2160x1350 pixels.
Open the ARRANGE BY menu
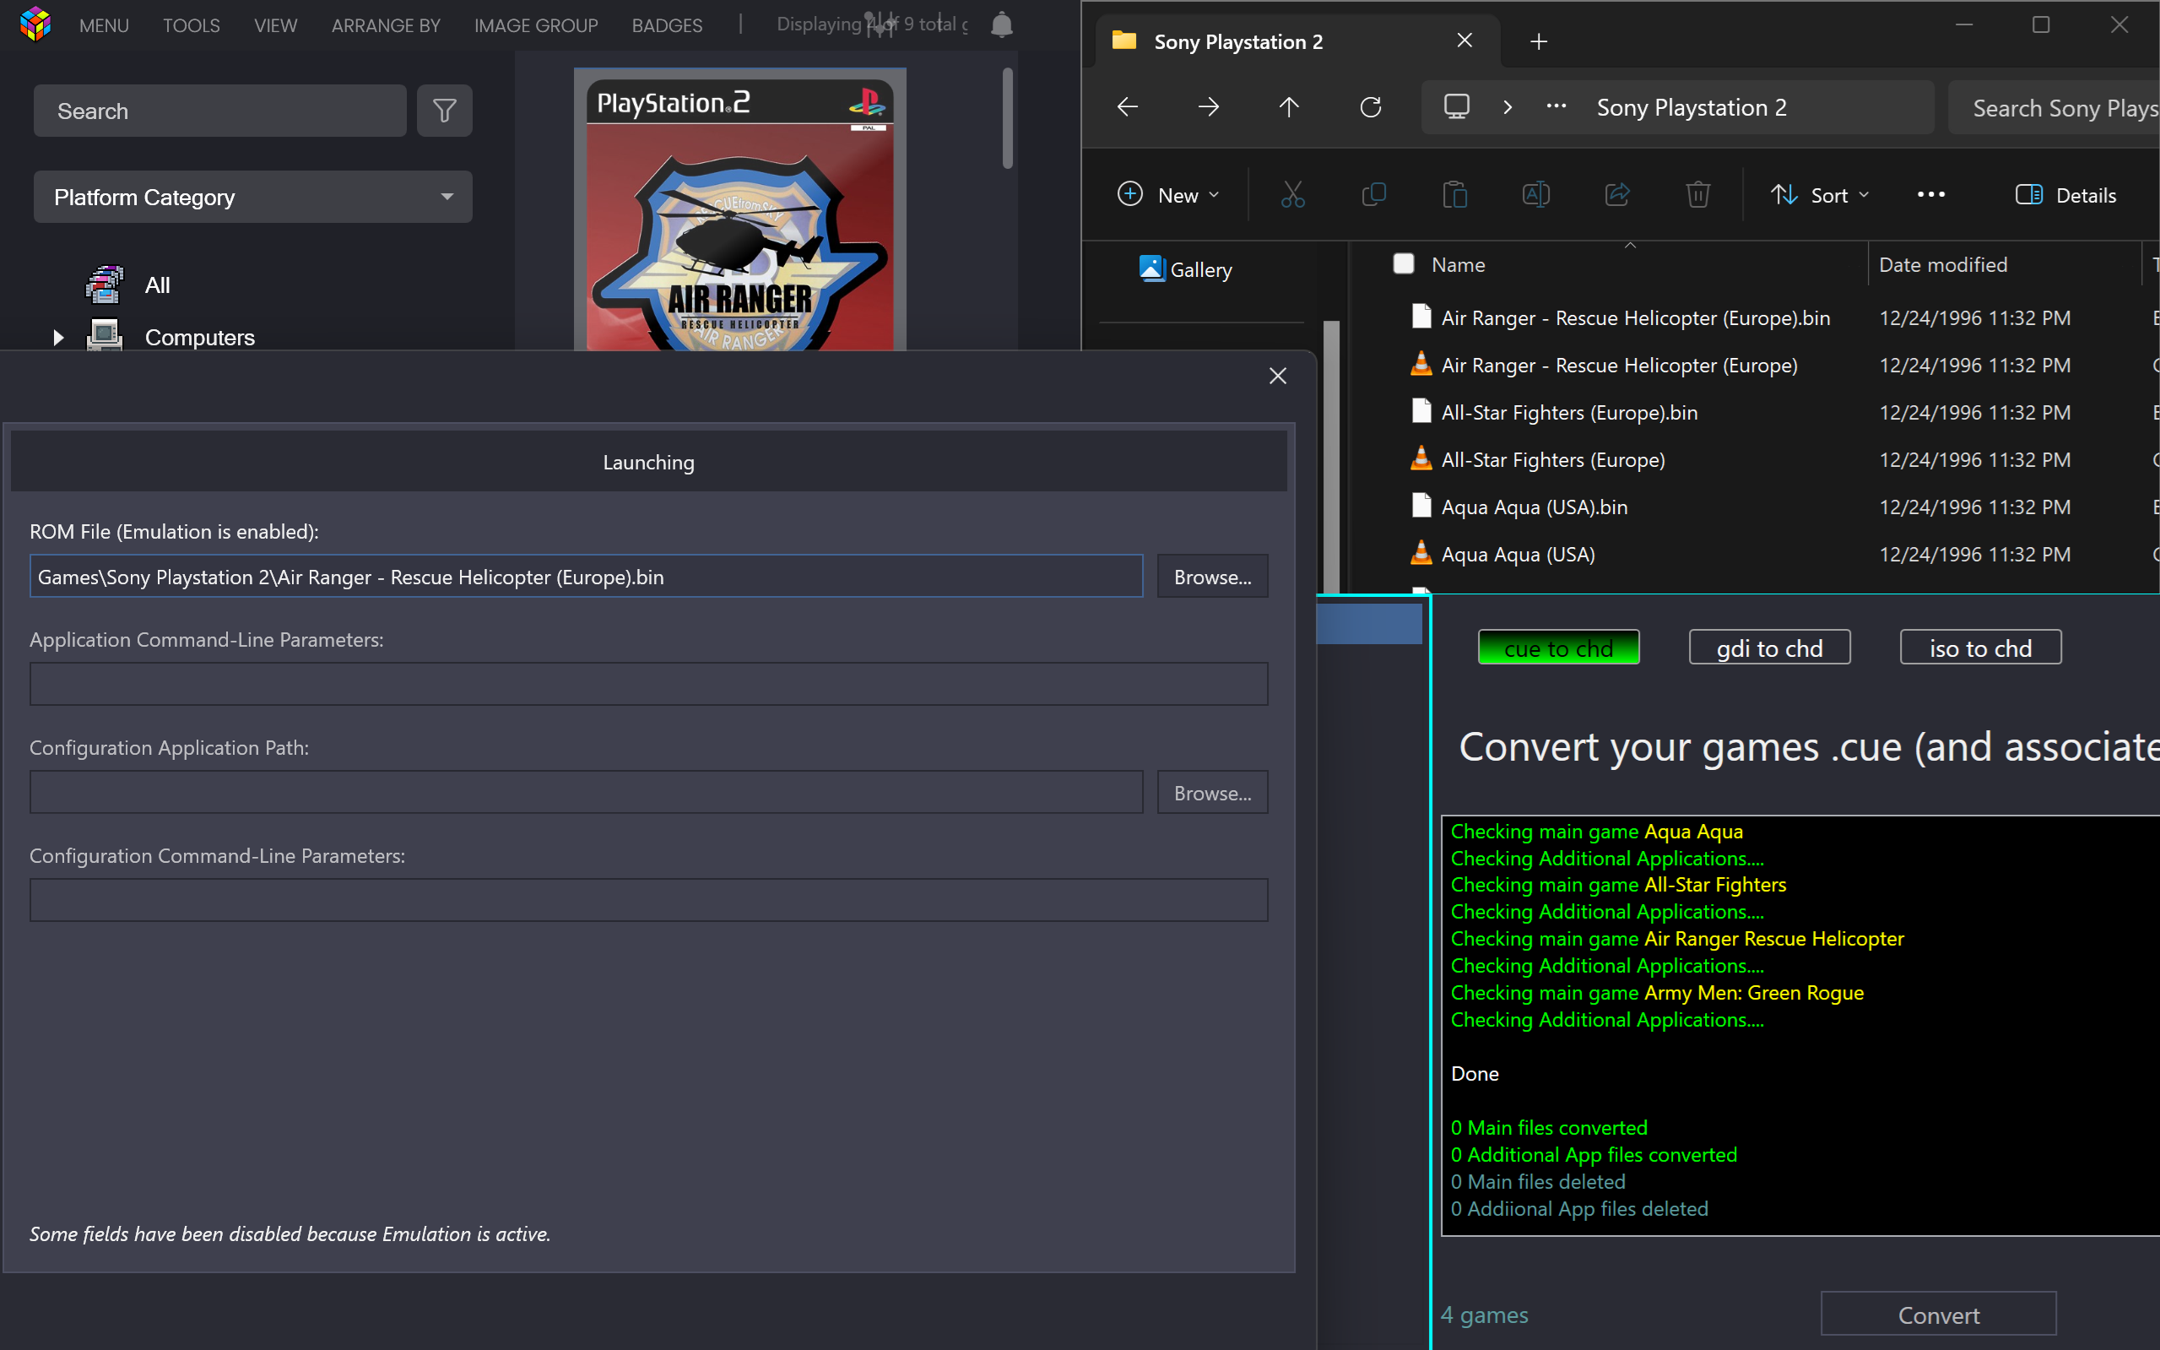[x=386, y=25]
